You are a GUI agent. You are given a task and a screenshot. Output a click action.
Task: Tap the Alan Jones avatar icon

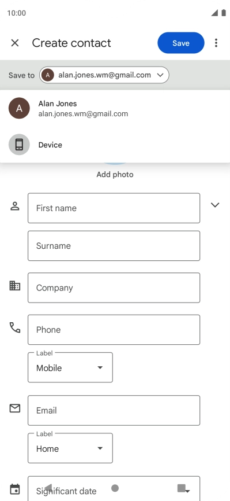[19, 108]
